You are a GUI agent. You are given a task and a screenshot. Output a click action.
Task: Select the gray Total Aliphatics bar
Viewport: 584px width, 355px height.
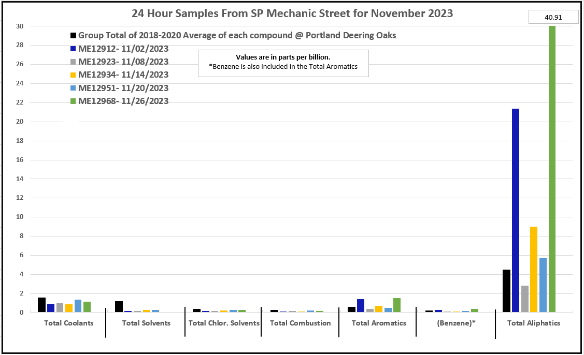coord(524,299)
